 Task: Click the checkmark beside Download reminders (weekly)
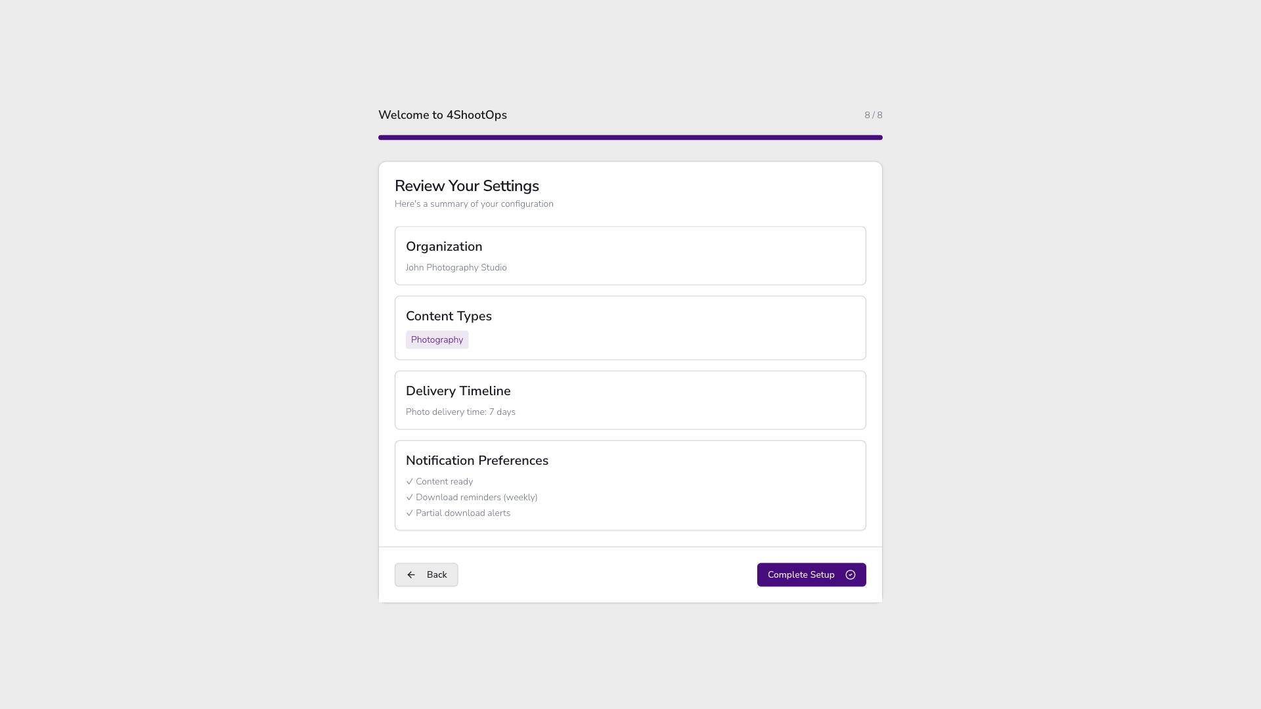(409, 498)
